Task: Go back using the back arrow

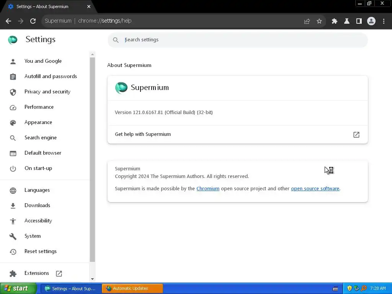Action: pos(8,21)
